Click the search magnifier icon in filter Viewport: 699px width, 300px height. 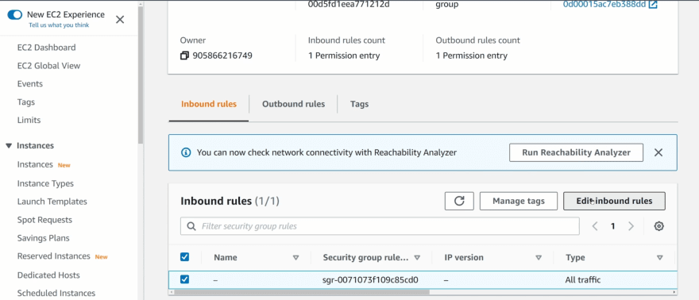point(191,226)
